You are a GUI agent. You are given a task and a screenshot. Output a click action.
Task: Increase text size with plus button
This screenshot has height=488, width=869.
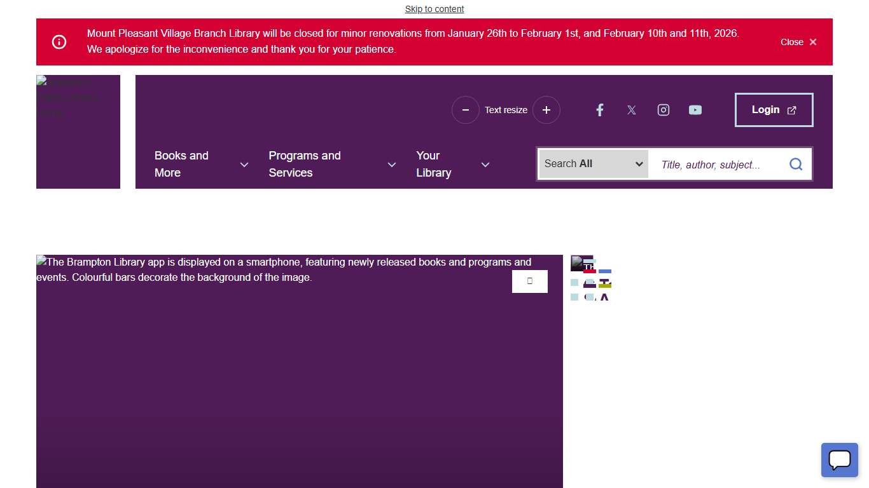click(x=546, y=110)
